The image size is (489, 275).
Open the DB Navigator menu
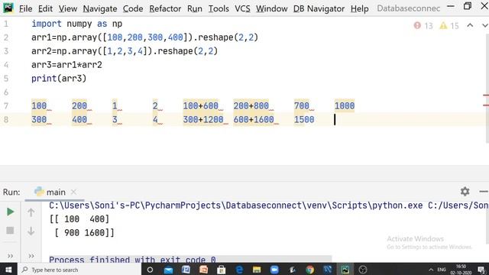[x=319, y=8]
